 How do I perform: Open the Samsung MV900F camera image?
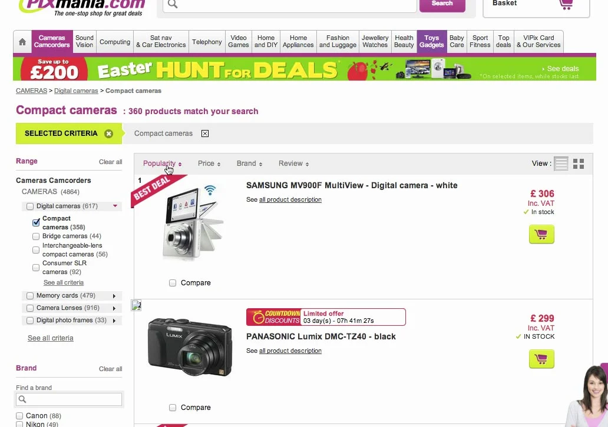[193, 222]
